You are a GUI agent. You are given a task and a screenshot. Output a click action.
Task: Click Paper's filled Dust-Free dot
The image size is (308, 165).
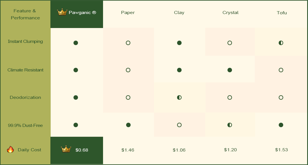[x=128, y=125]
